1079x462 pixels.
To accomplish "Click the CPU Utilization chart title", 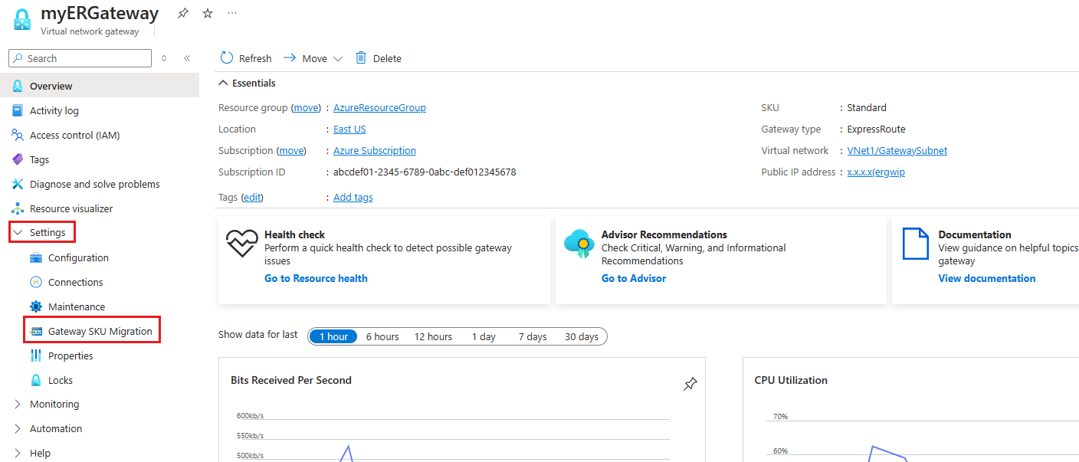I will click(791, 380).
